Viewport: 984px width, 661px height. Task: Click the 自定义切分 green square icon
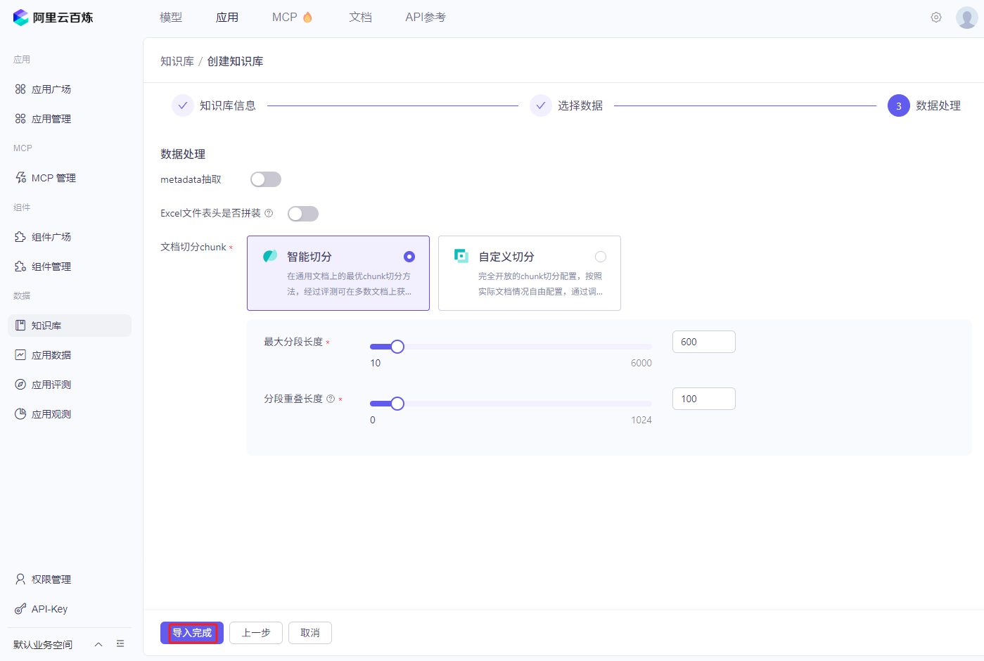pos(461,256)
